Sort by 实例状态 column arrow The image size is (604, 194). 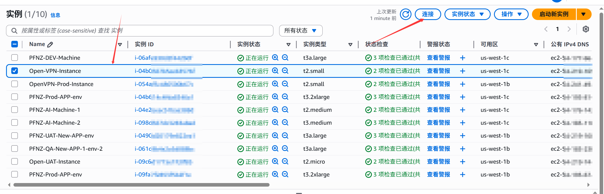click(x=289, y=44)
